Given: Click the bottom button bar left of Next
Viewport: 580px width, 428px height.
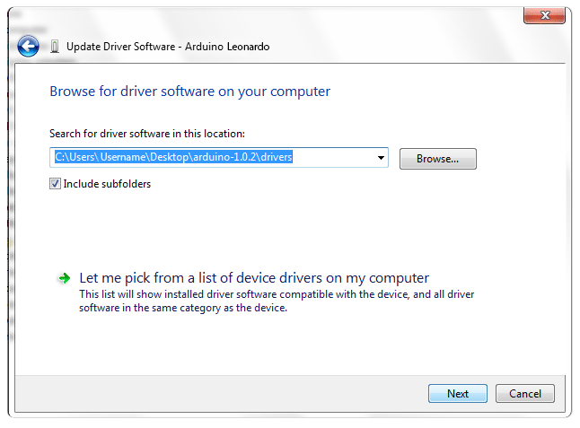Looking at the screenshot, I should coord(224,393).
